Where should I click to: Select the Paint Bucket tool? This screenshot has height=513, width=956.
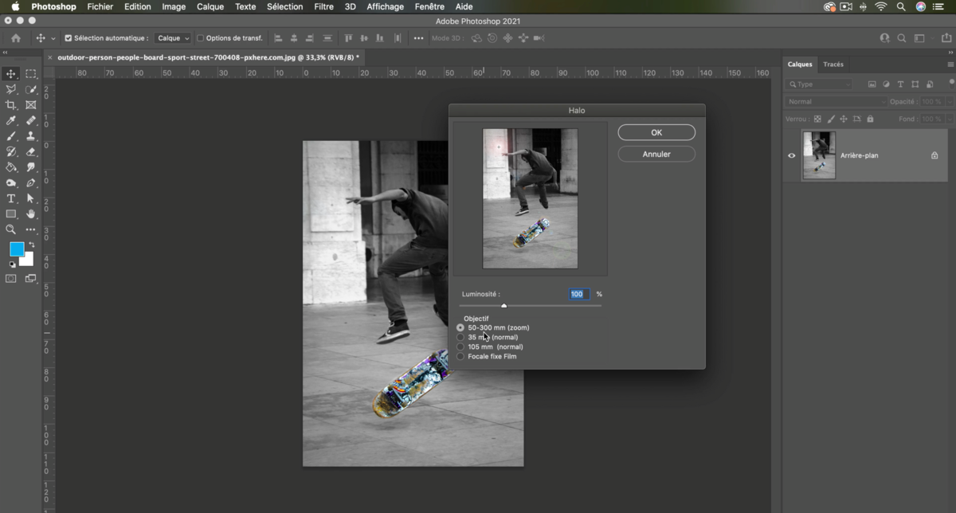[x=11, y=167]
